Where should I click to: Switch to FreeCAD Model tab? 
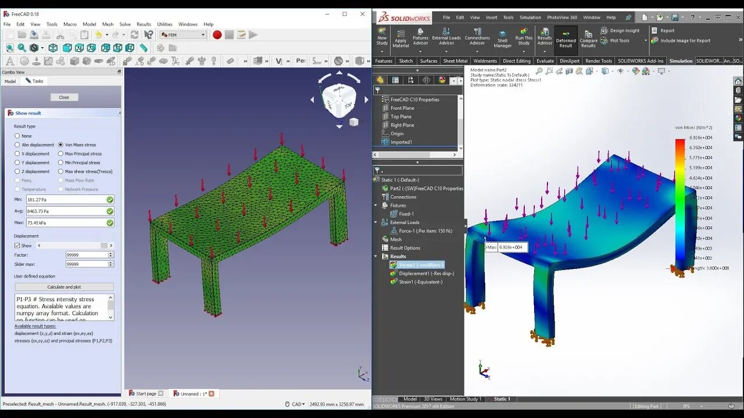[10, 81]
